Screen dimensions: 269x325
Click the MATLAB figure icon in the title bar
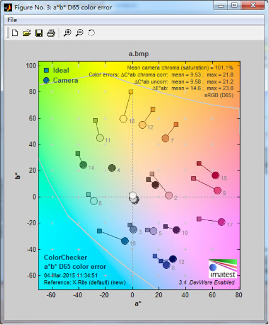8,8
